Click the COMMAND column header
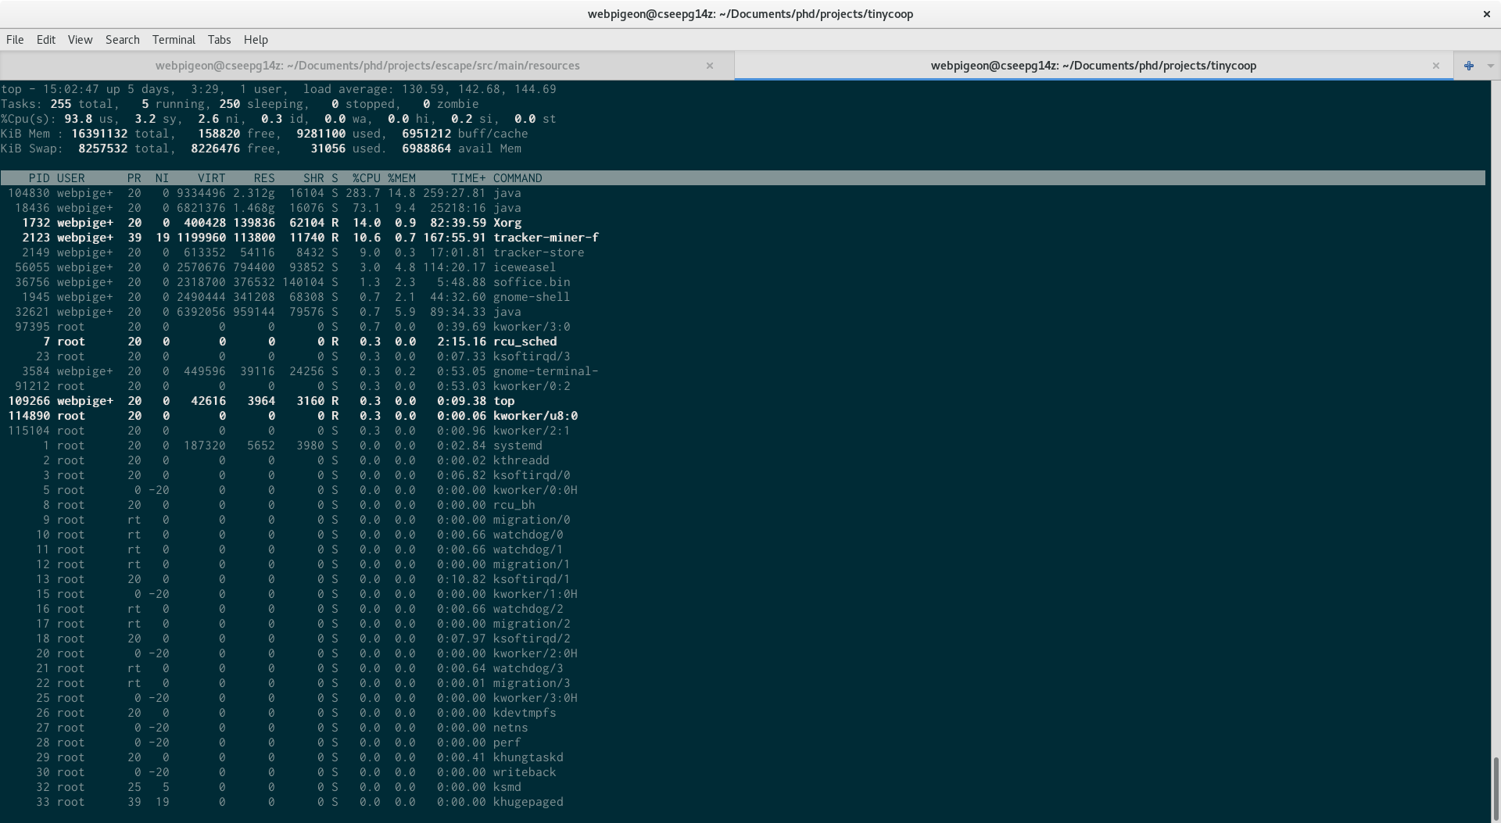Image resolution: width=1501 pixels, height=823 pixels. point(518,178)
